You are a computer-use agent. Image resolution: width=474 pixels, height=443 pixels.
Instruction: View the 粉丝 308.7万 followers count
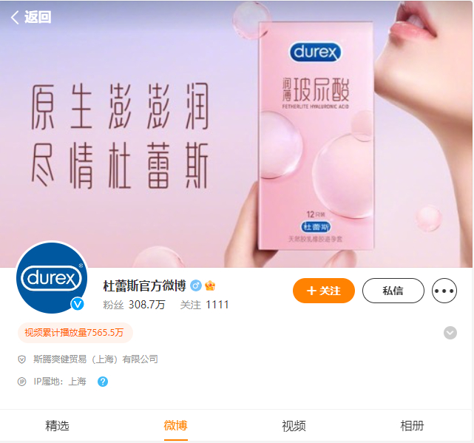[x=134, y=305]
